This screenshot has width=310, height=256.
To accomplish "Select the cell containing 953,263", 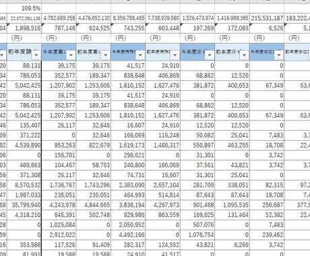I will [59, 146].
